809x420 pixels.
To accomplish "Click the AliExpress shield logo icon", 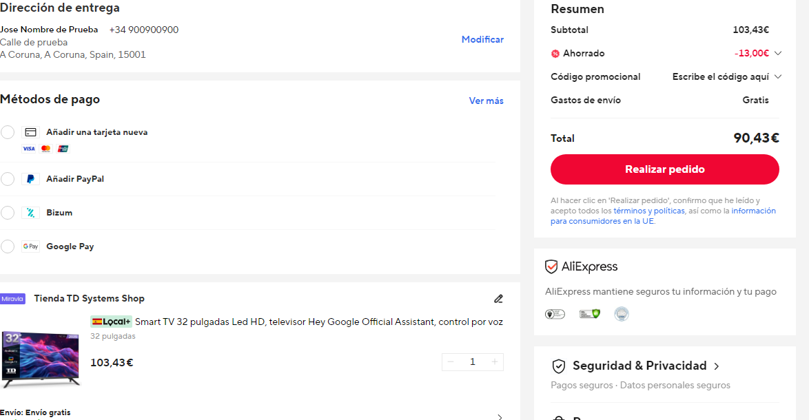I will (x=551, y=266).
